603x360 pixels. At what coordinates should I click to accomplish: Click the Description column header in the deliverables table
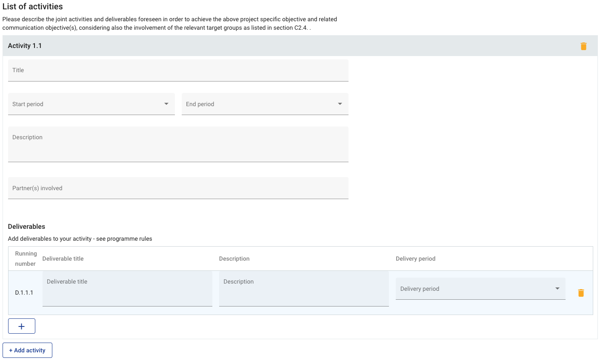point(234,259)
